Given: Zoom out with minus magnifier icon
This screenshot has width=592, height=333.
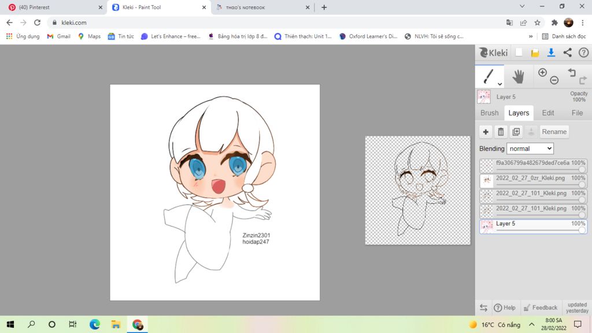Looking at the screenshot, I should tap(554, 80).
